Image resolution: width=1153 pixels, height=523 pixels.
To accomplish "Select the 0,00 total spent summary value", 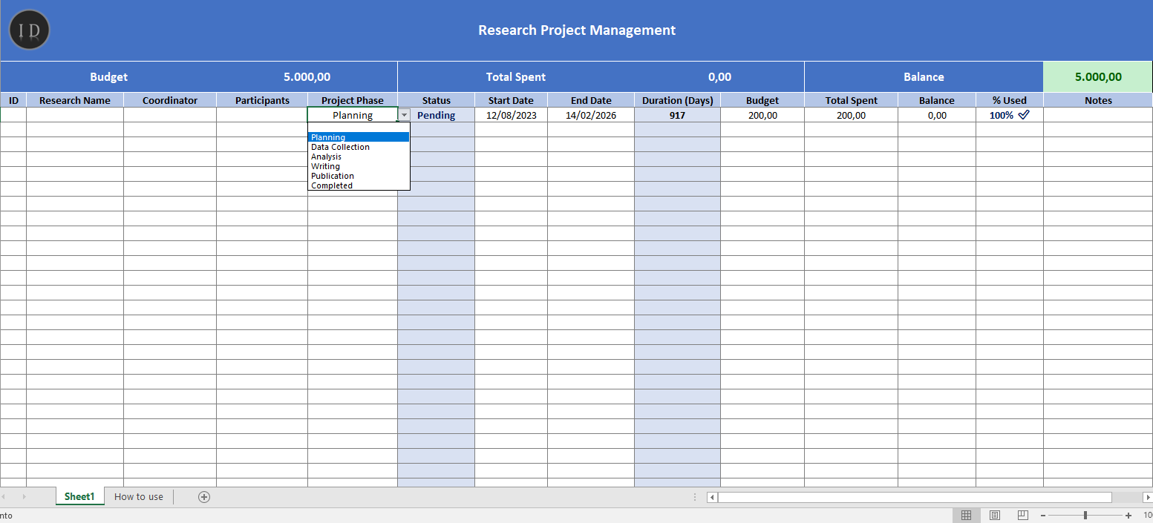I will (719, 77).
